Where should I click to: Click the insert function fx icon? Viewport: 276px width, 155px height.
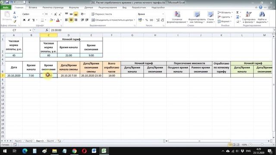pos(47,30)
